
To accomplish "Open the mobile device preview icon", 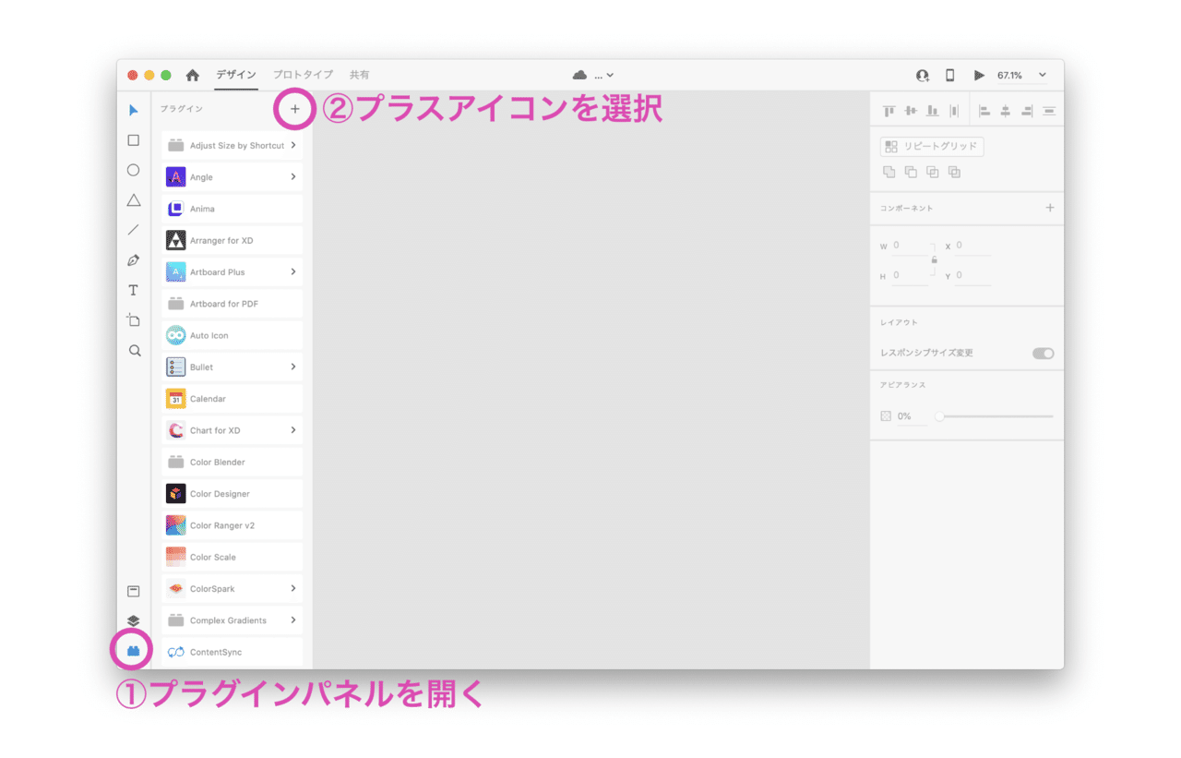I will pyautogui.click(x=949, y=75).
